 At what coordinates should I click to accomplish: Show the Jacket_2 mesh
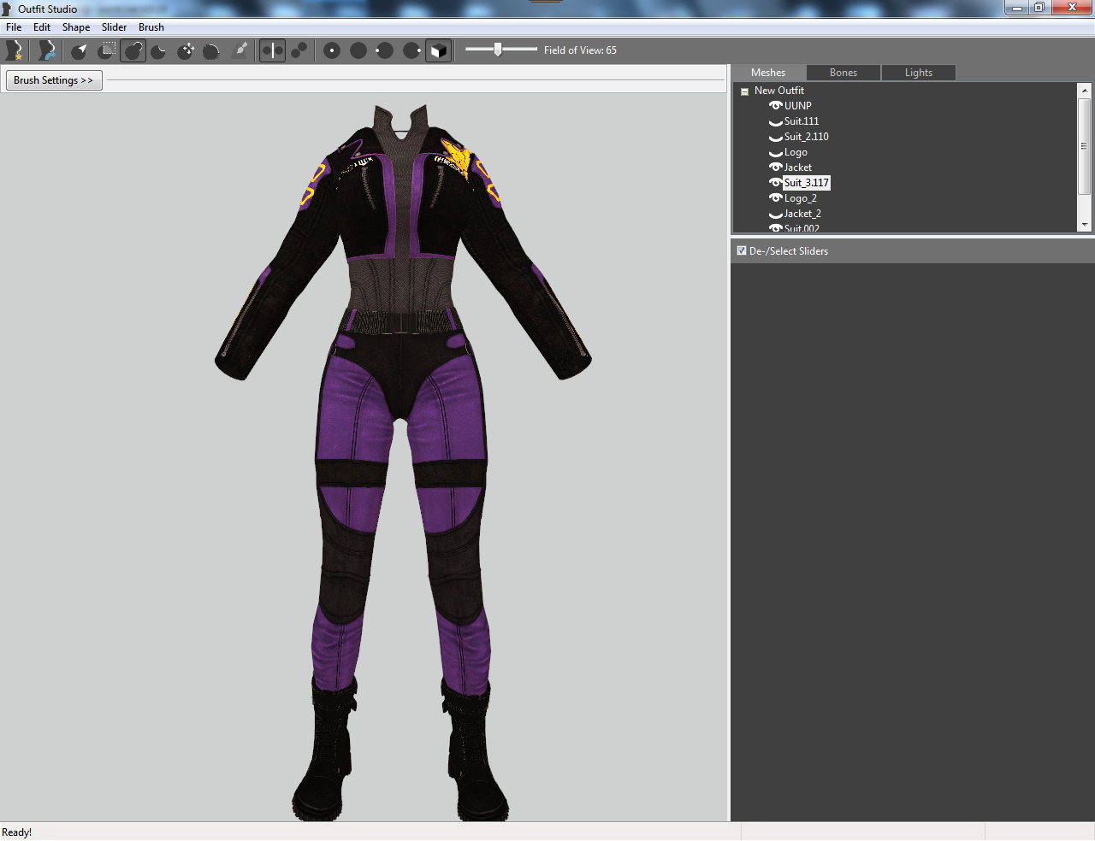click(x=776, y=215)
